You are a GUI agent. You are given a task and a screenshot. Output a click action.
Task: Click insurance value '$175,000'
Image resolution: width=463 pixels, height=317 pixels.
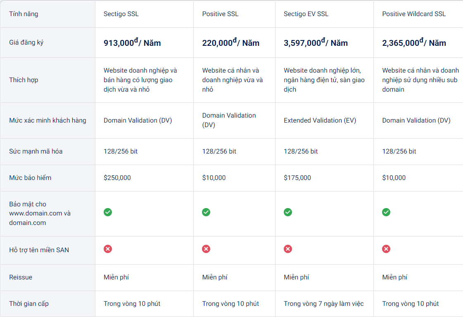(297, 177)
